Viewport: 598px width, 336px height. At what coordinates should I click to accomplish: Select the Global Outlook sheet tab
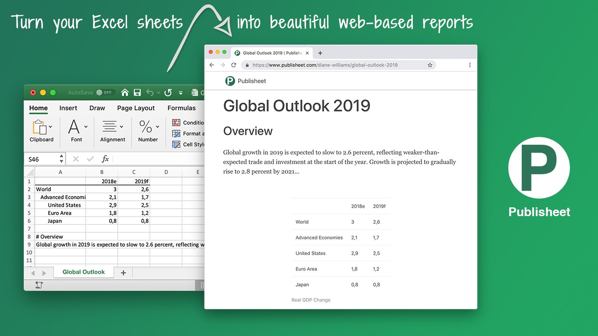[x=84, y=272]
